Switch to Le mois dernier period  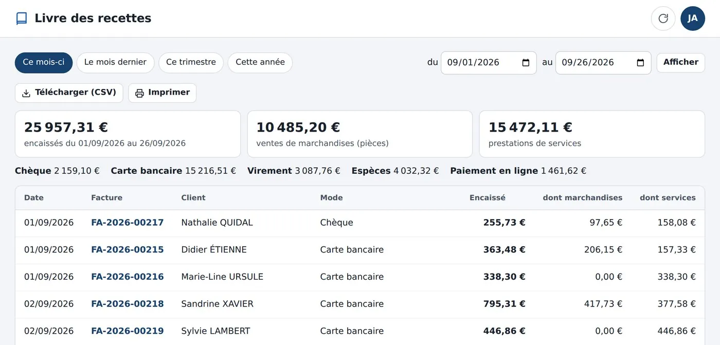pos(115,62)
